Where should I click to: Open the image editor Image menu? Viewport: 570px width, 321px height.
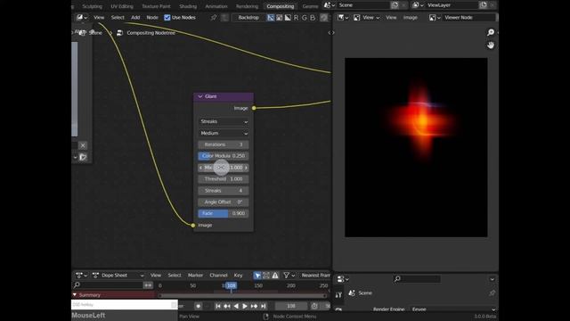click(x=410, y=18)
